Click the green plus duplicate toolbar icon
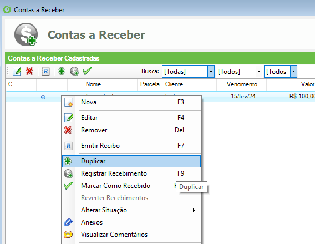 pyautogui.click(x=62, y=71)
